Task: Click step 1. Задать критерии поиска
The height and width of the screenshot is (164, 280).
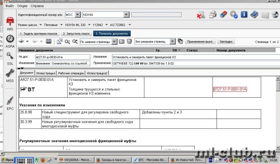Action: pyautogui.click(x=38, y=34)
